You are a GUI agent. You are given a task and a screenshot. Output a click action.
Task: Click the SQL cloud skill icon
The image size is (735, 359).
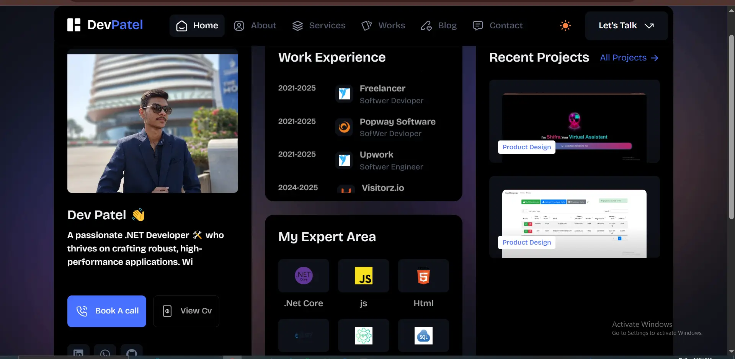[x=423, y=336]
